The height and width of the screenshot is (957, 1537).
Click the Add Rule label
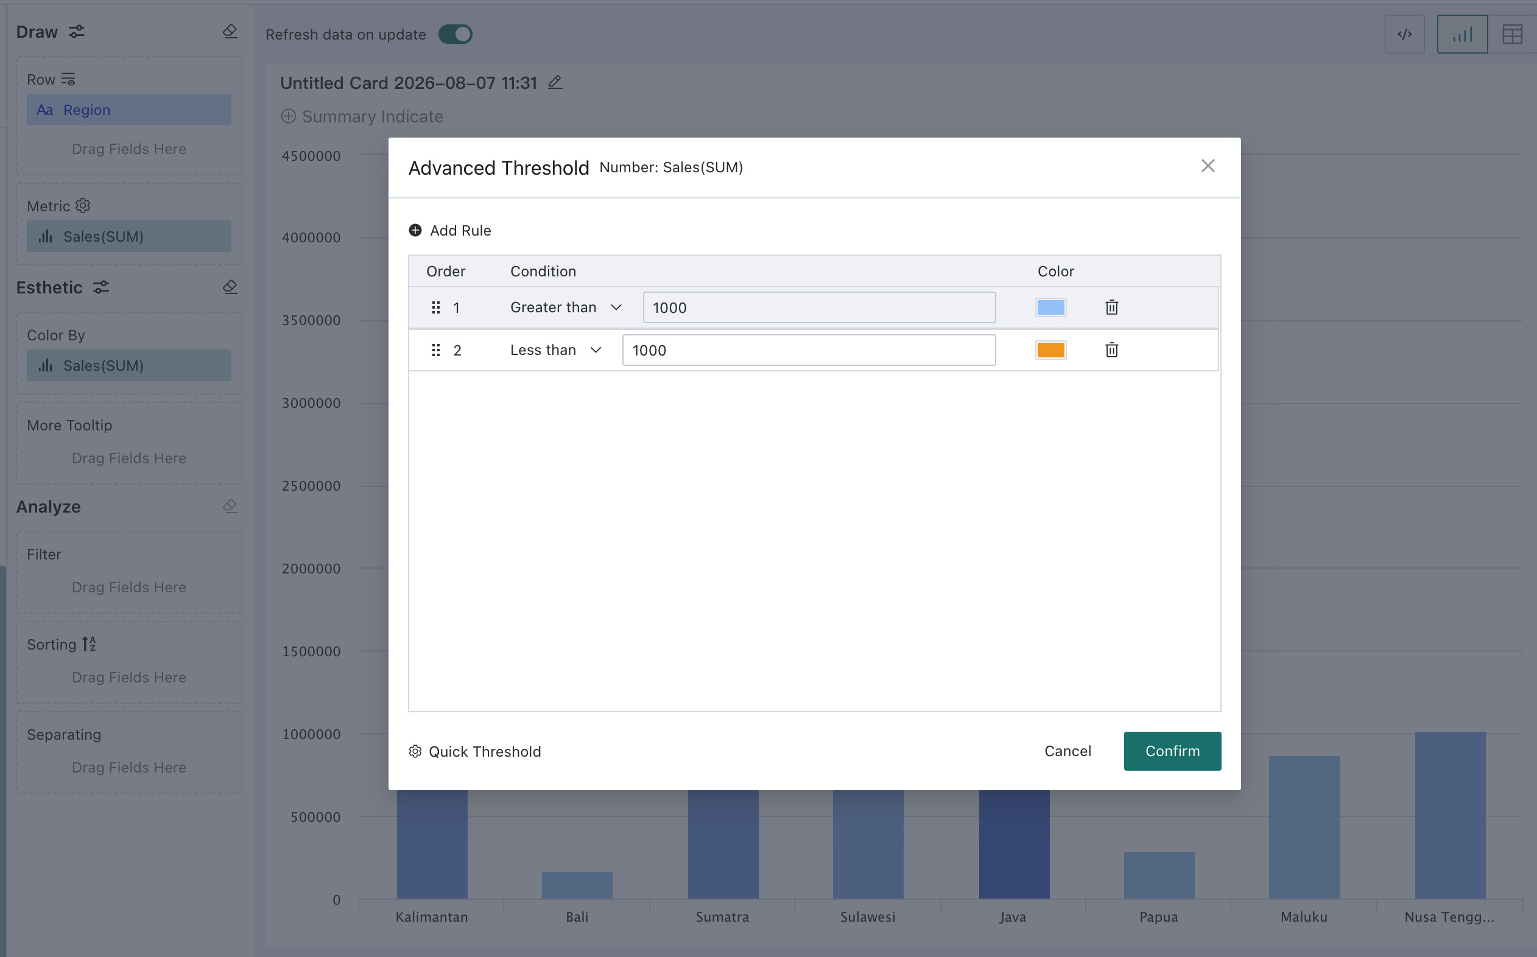pyautogui.click(x=460, y=230)
